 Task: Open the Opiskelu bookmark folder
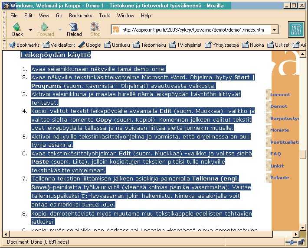[x=117, y=45]
